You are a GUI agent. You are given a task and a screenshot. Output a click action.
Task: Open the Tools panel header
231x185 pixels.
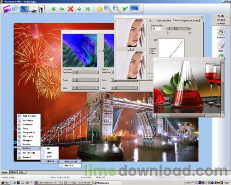pyautogui.click(x=221, y=16)
